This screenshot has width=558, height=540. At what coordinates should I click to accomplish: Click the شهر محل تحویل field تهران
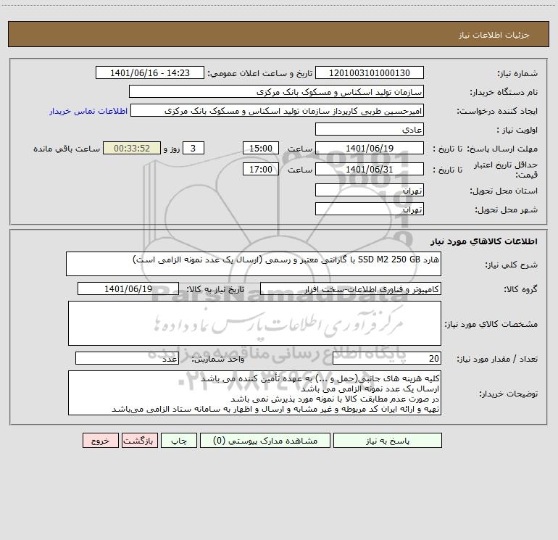(x=370, y=209)
